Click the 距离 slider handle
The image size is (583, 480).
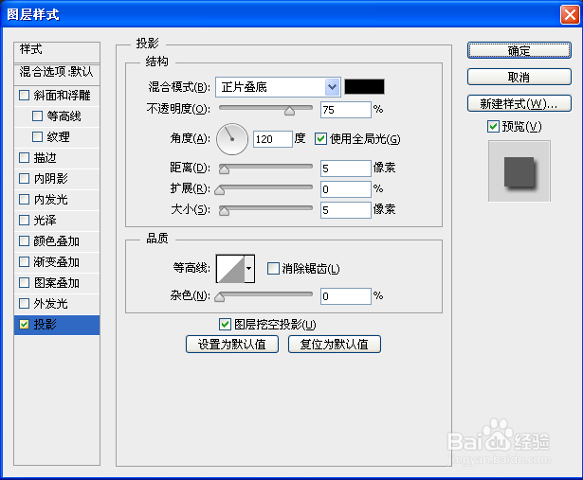224,169
